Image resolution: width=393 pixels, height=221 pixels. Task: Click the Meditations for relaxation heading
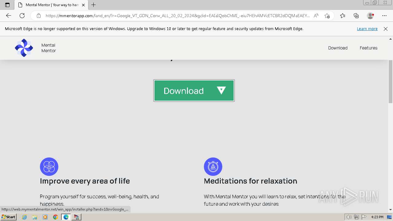click(x=251, y=181)
